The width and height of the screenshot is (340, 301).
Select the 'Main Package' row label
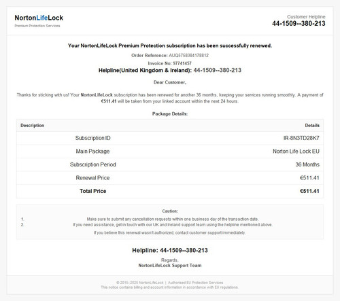[92, 152]
